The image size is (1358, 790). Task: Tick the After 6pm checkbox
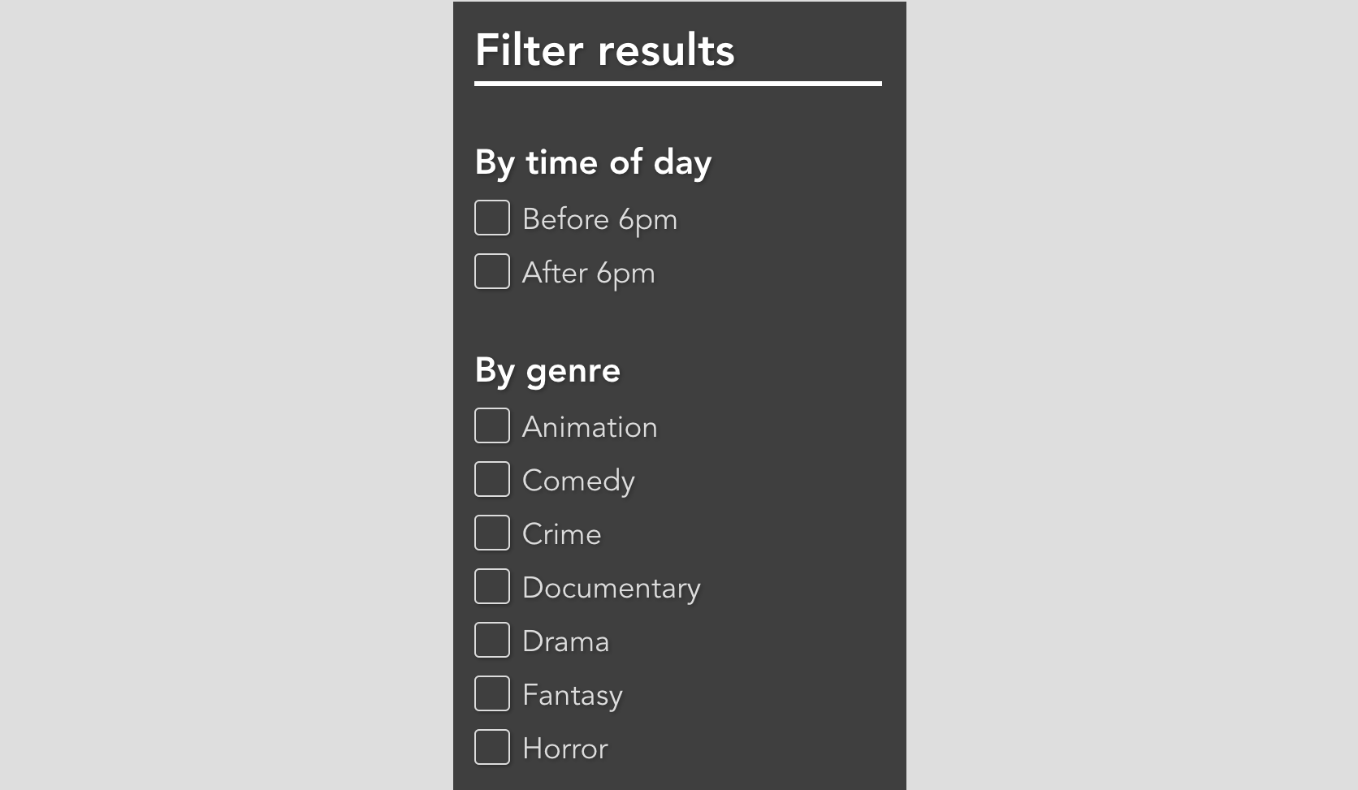(x=492, y=271)
